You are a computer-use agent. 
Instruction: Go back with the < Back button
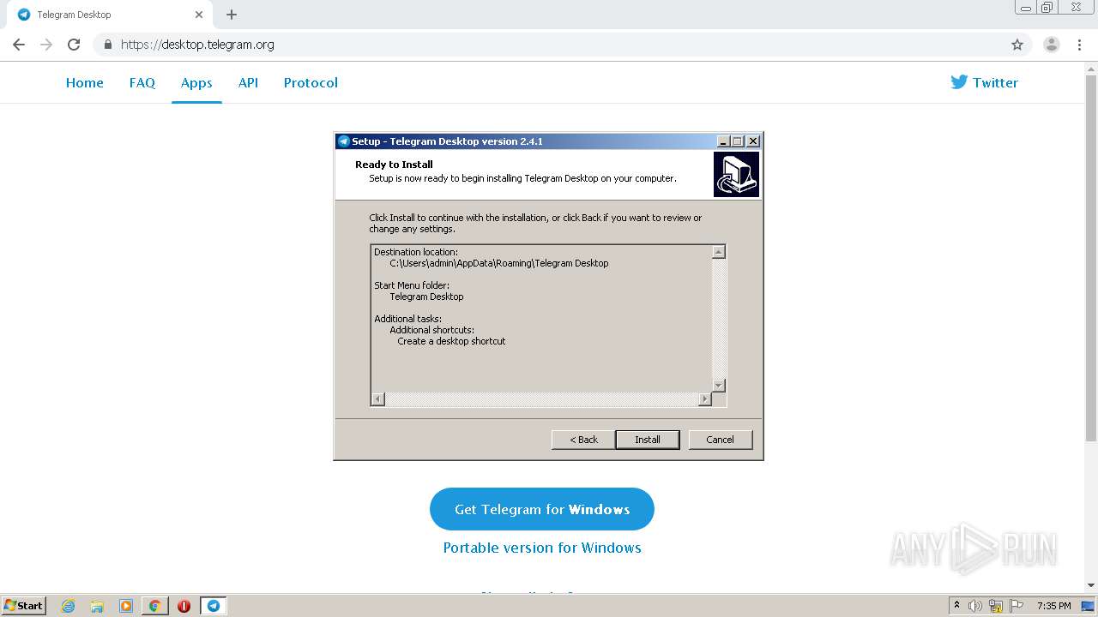[583, 440]
